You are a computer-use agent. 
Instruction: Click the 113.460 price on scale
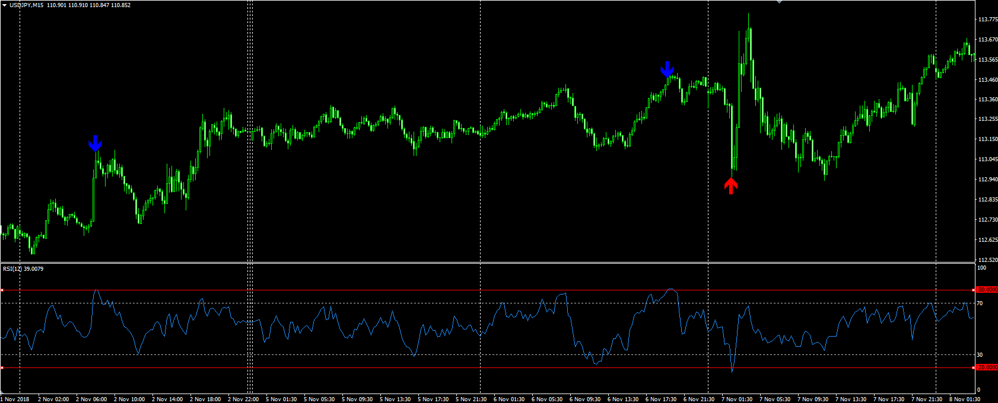pos(988,80)
